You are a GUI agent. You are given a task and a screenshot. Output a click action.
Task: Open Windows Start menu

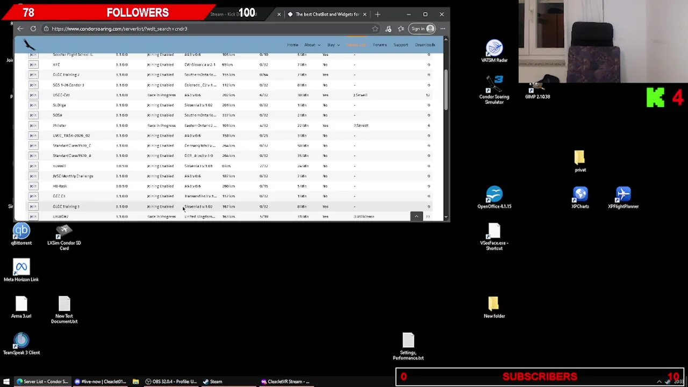pyautogui.click(x=6, y=381)
